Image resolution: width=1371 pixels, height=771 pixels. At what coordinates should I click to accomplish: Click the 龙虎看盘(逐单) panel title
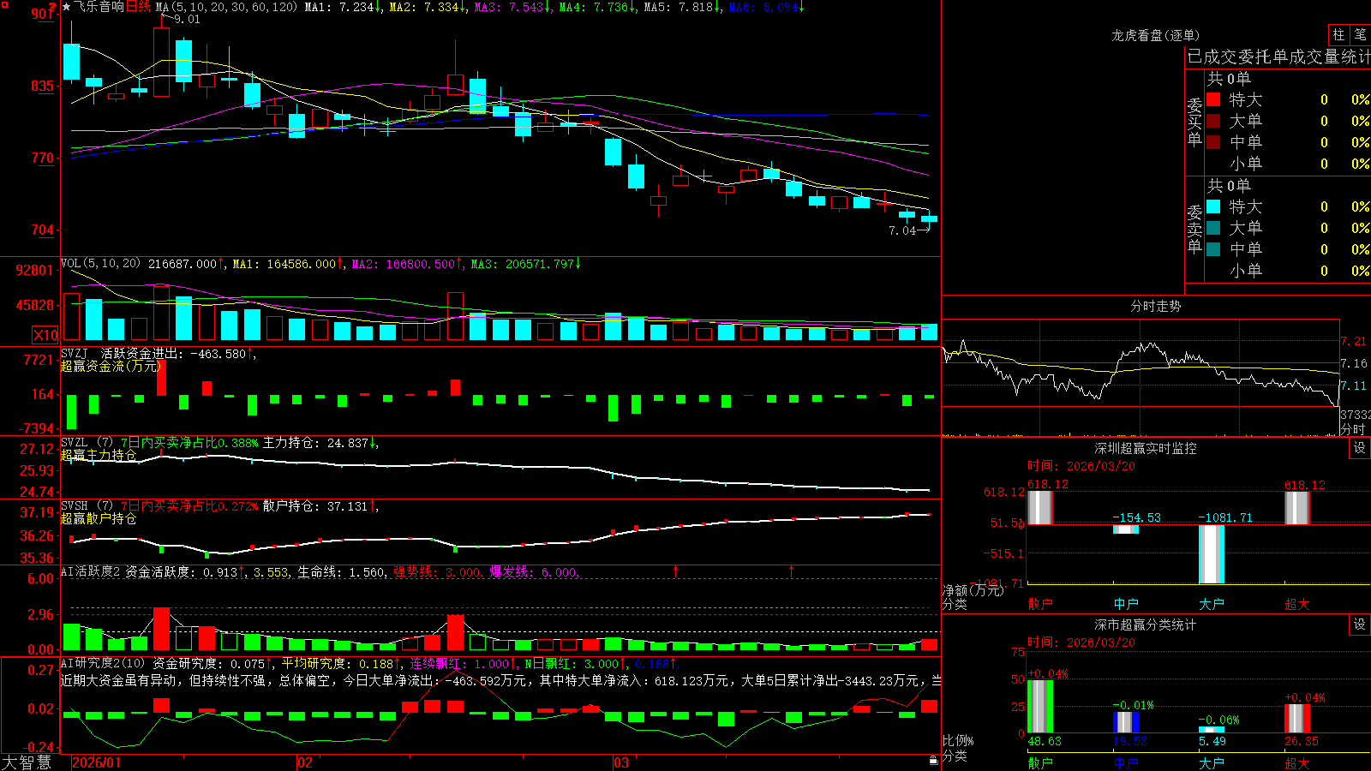1155,35
